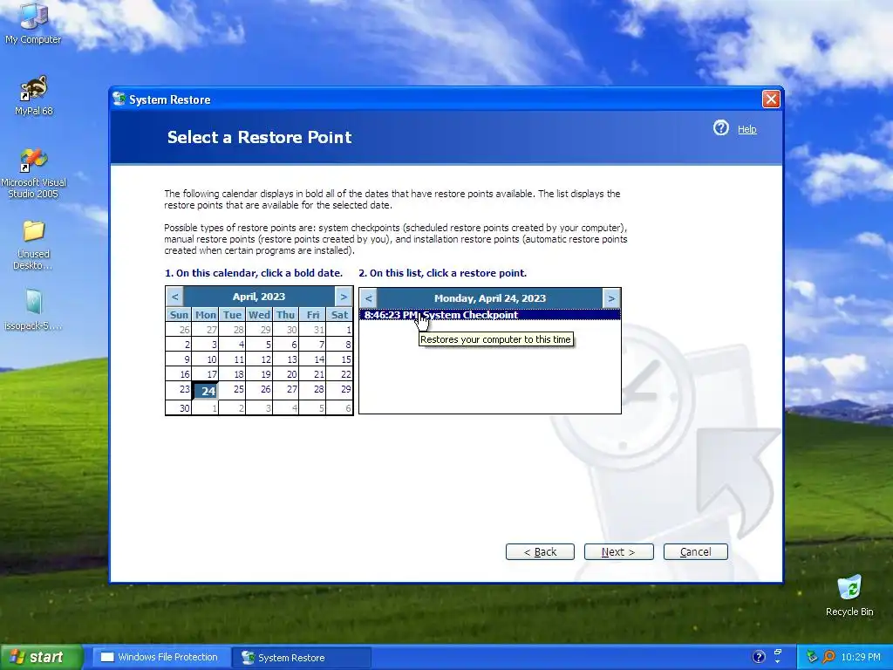Click the green tray icon beside magnifier
The height and width of the screenshot is (670, 893).
point(812,657)
